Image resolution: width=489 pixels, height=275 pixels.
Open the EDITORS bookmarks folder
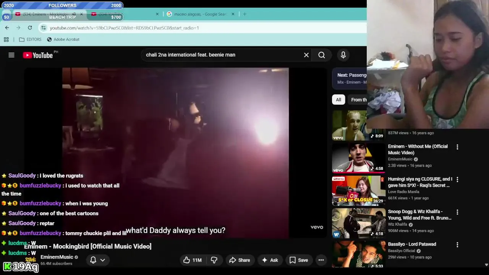[30, 39]
